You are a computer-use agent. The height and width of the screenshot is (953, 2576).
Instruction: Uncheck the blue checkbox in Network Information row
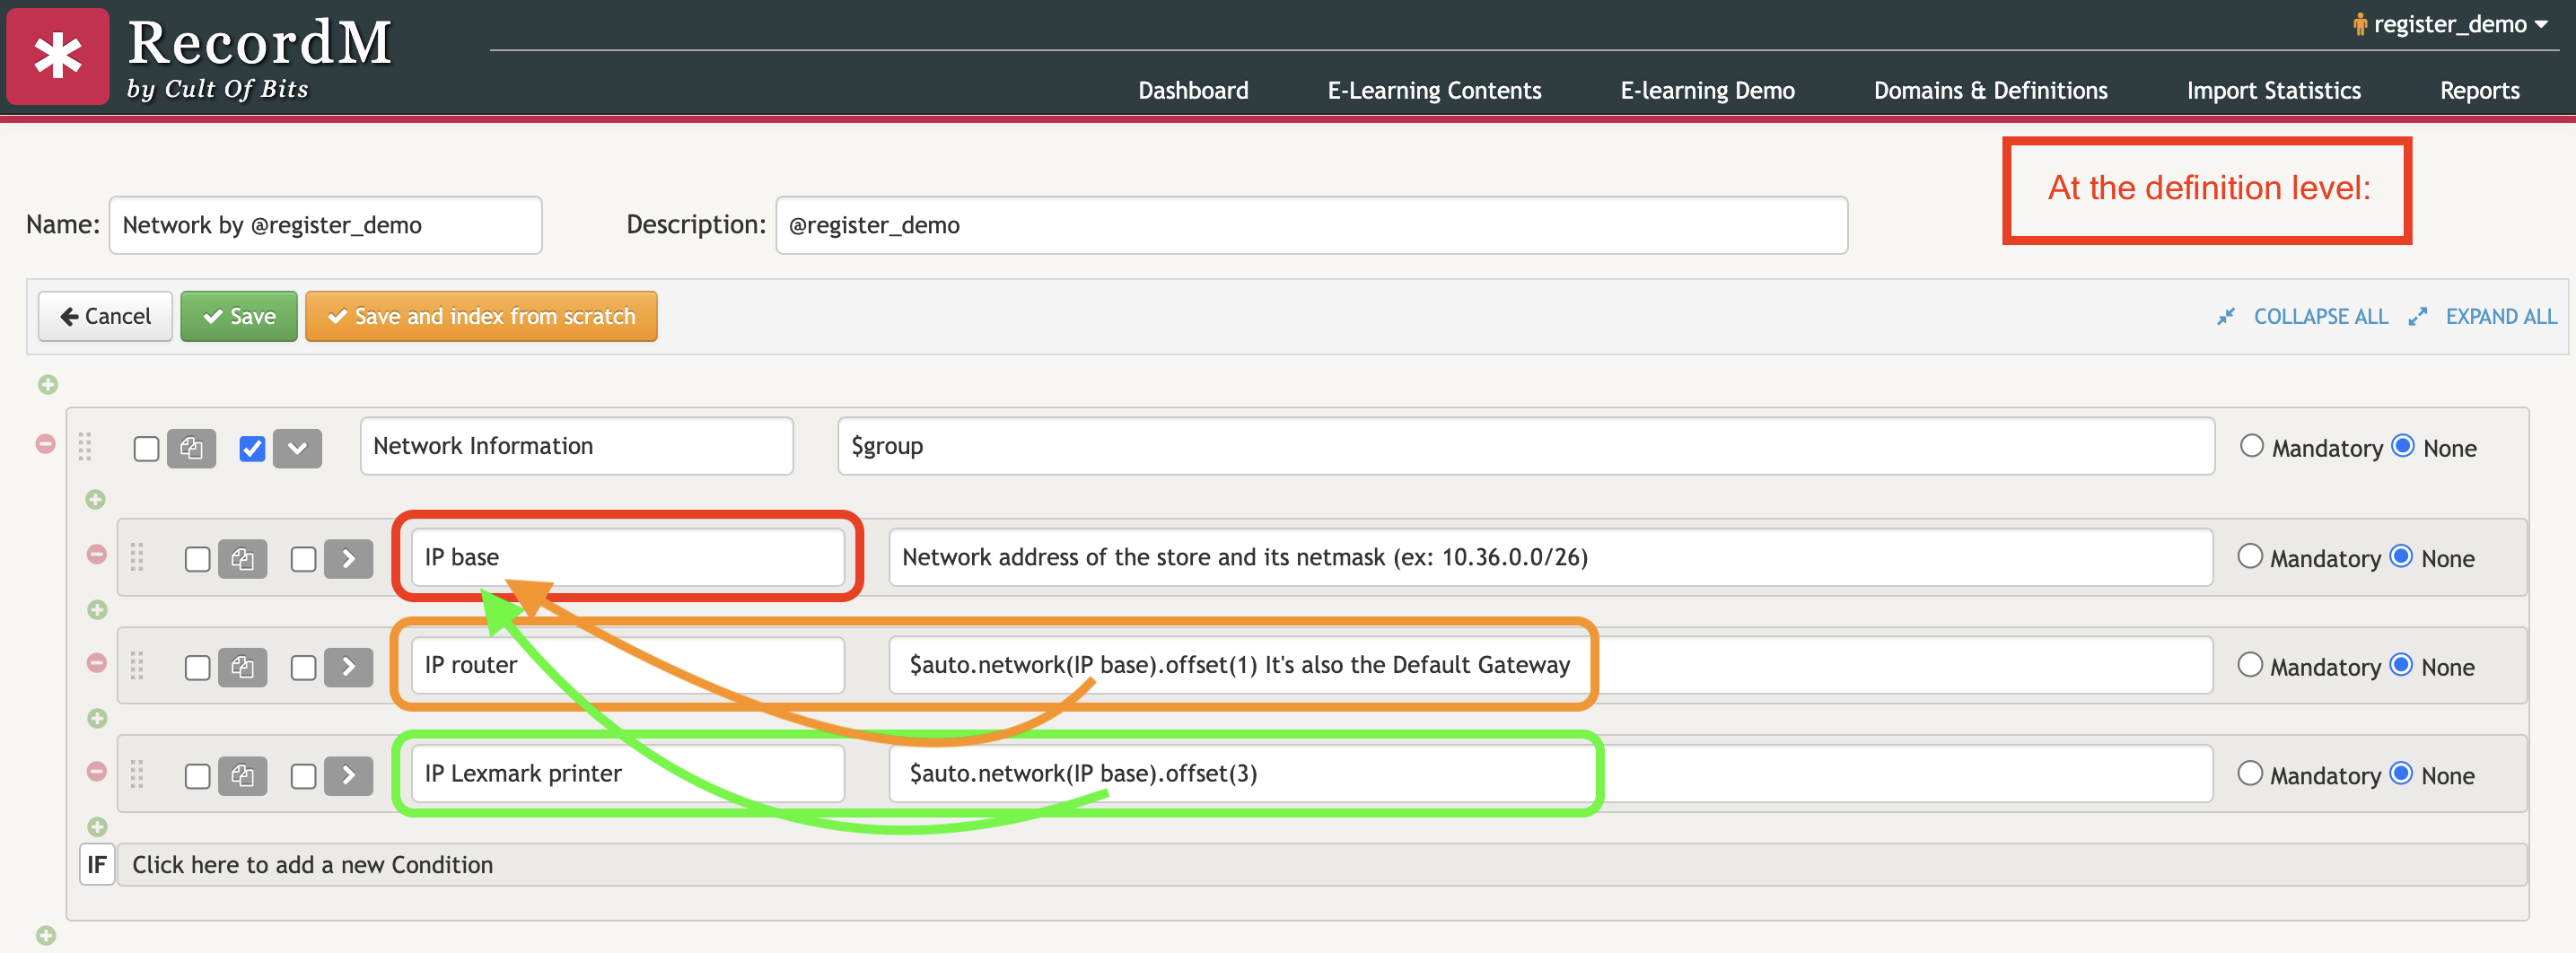tap(253, 449)
